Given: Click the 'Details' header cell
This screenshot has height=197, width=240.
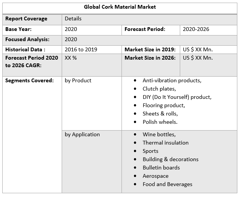Looking at the screenshot, I should tap(73, 18).
